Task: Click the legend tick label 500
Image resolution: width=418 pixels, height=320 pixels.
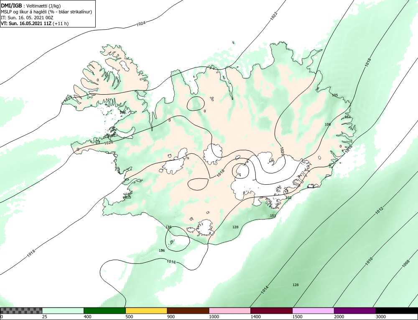Action: (129, 317)
